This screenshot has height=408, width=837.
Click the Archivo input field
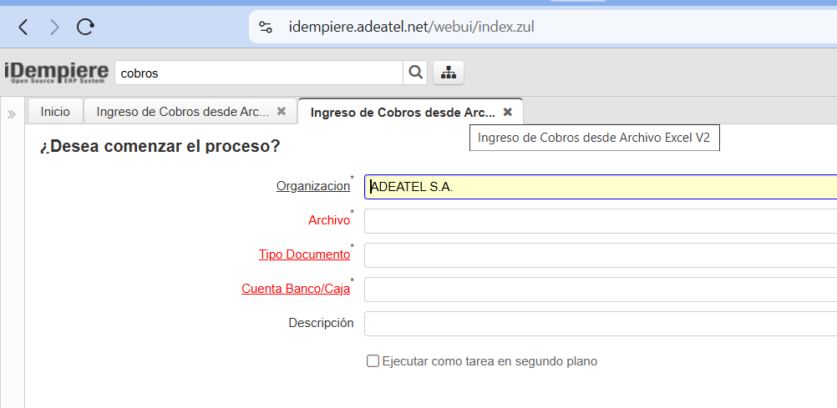tap(600, 221)
